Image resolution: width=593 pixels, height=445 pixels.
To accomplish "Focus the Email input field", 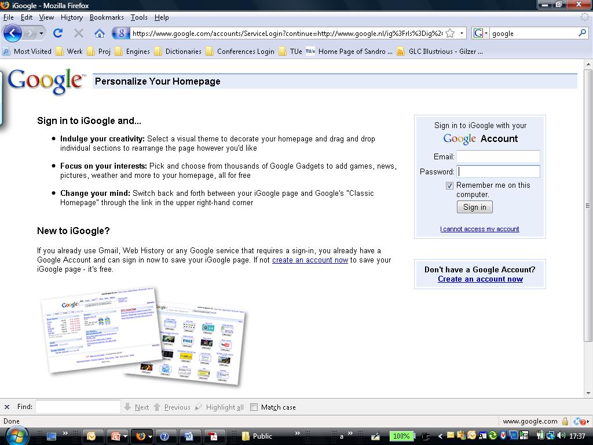I will (498, 156).
